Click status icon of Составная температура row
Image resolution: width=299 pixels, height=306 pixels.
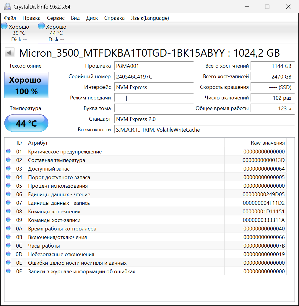[x=8, y=160]
